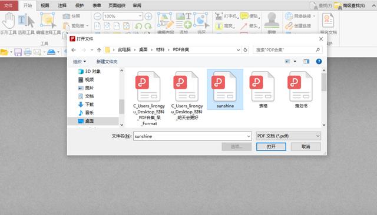Select 文档 in the navigation tree
This screenshot has height=215, width=377.
(87, 96)
